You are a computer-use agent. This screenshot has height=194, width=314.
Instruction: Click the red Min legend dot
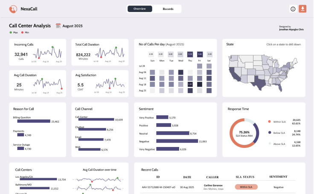(x=22, y=32)
